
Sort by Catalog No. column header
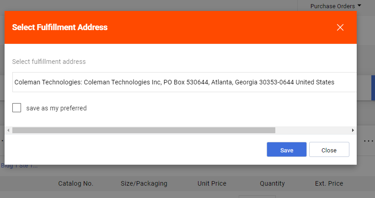75,183
